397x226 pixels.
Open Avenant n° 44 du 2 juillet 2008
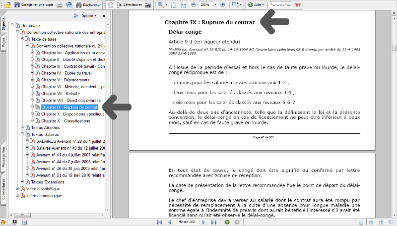70,162
